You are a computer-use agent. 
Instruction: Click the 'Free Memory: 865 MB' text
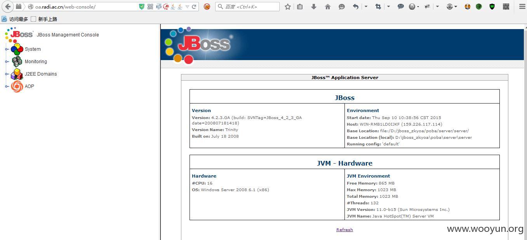click(370, 183)
